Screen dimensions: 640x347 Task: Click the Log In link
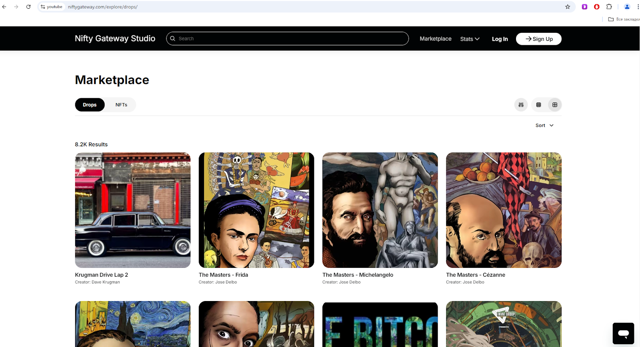(500, 39)
